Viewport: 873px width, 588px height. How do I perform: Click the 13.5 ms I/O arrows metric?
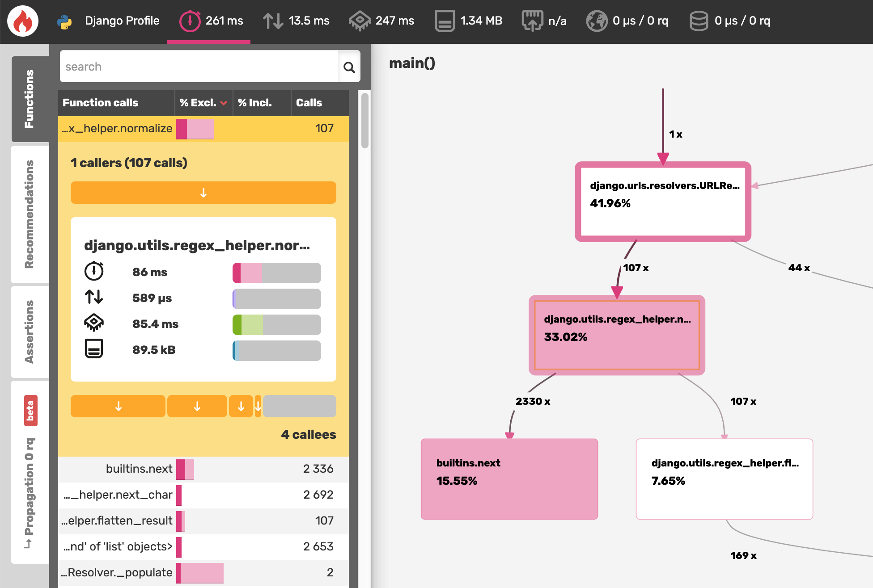(x=296, y=21)
